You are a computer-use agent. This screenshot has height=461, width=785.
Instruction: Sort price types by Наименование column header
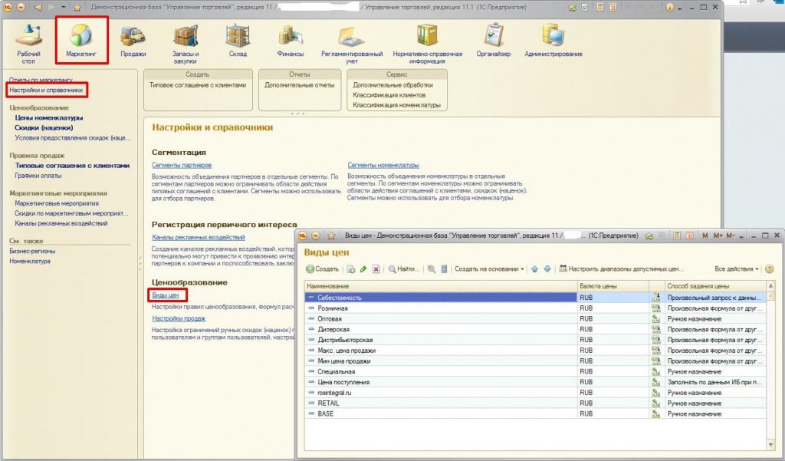(x=441, y=286)
